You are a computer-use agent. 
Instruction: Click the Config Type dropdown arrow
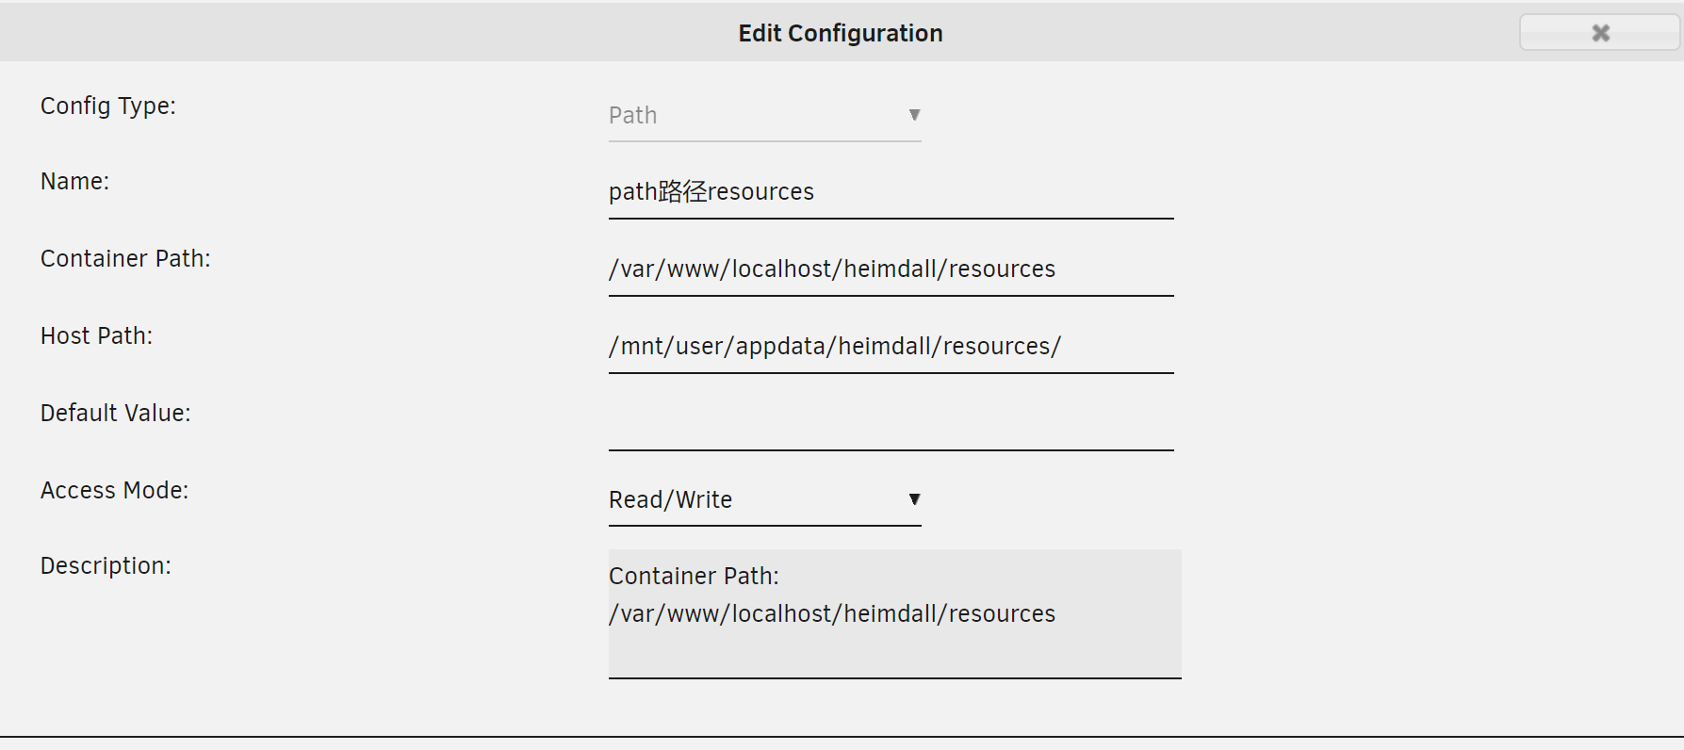click(x=914, y=115)
